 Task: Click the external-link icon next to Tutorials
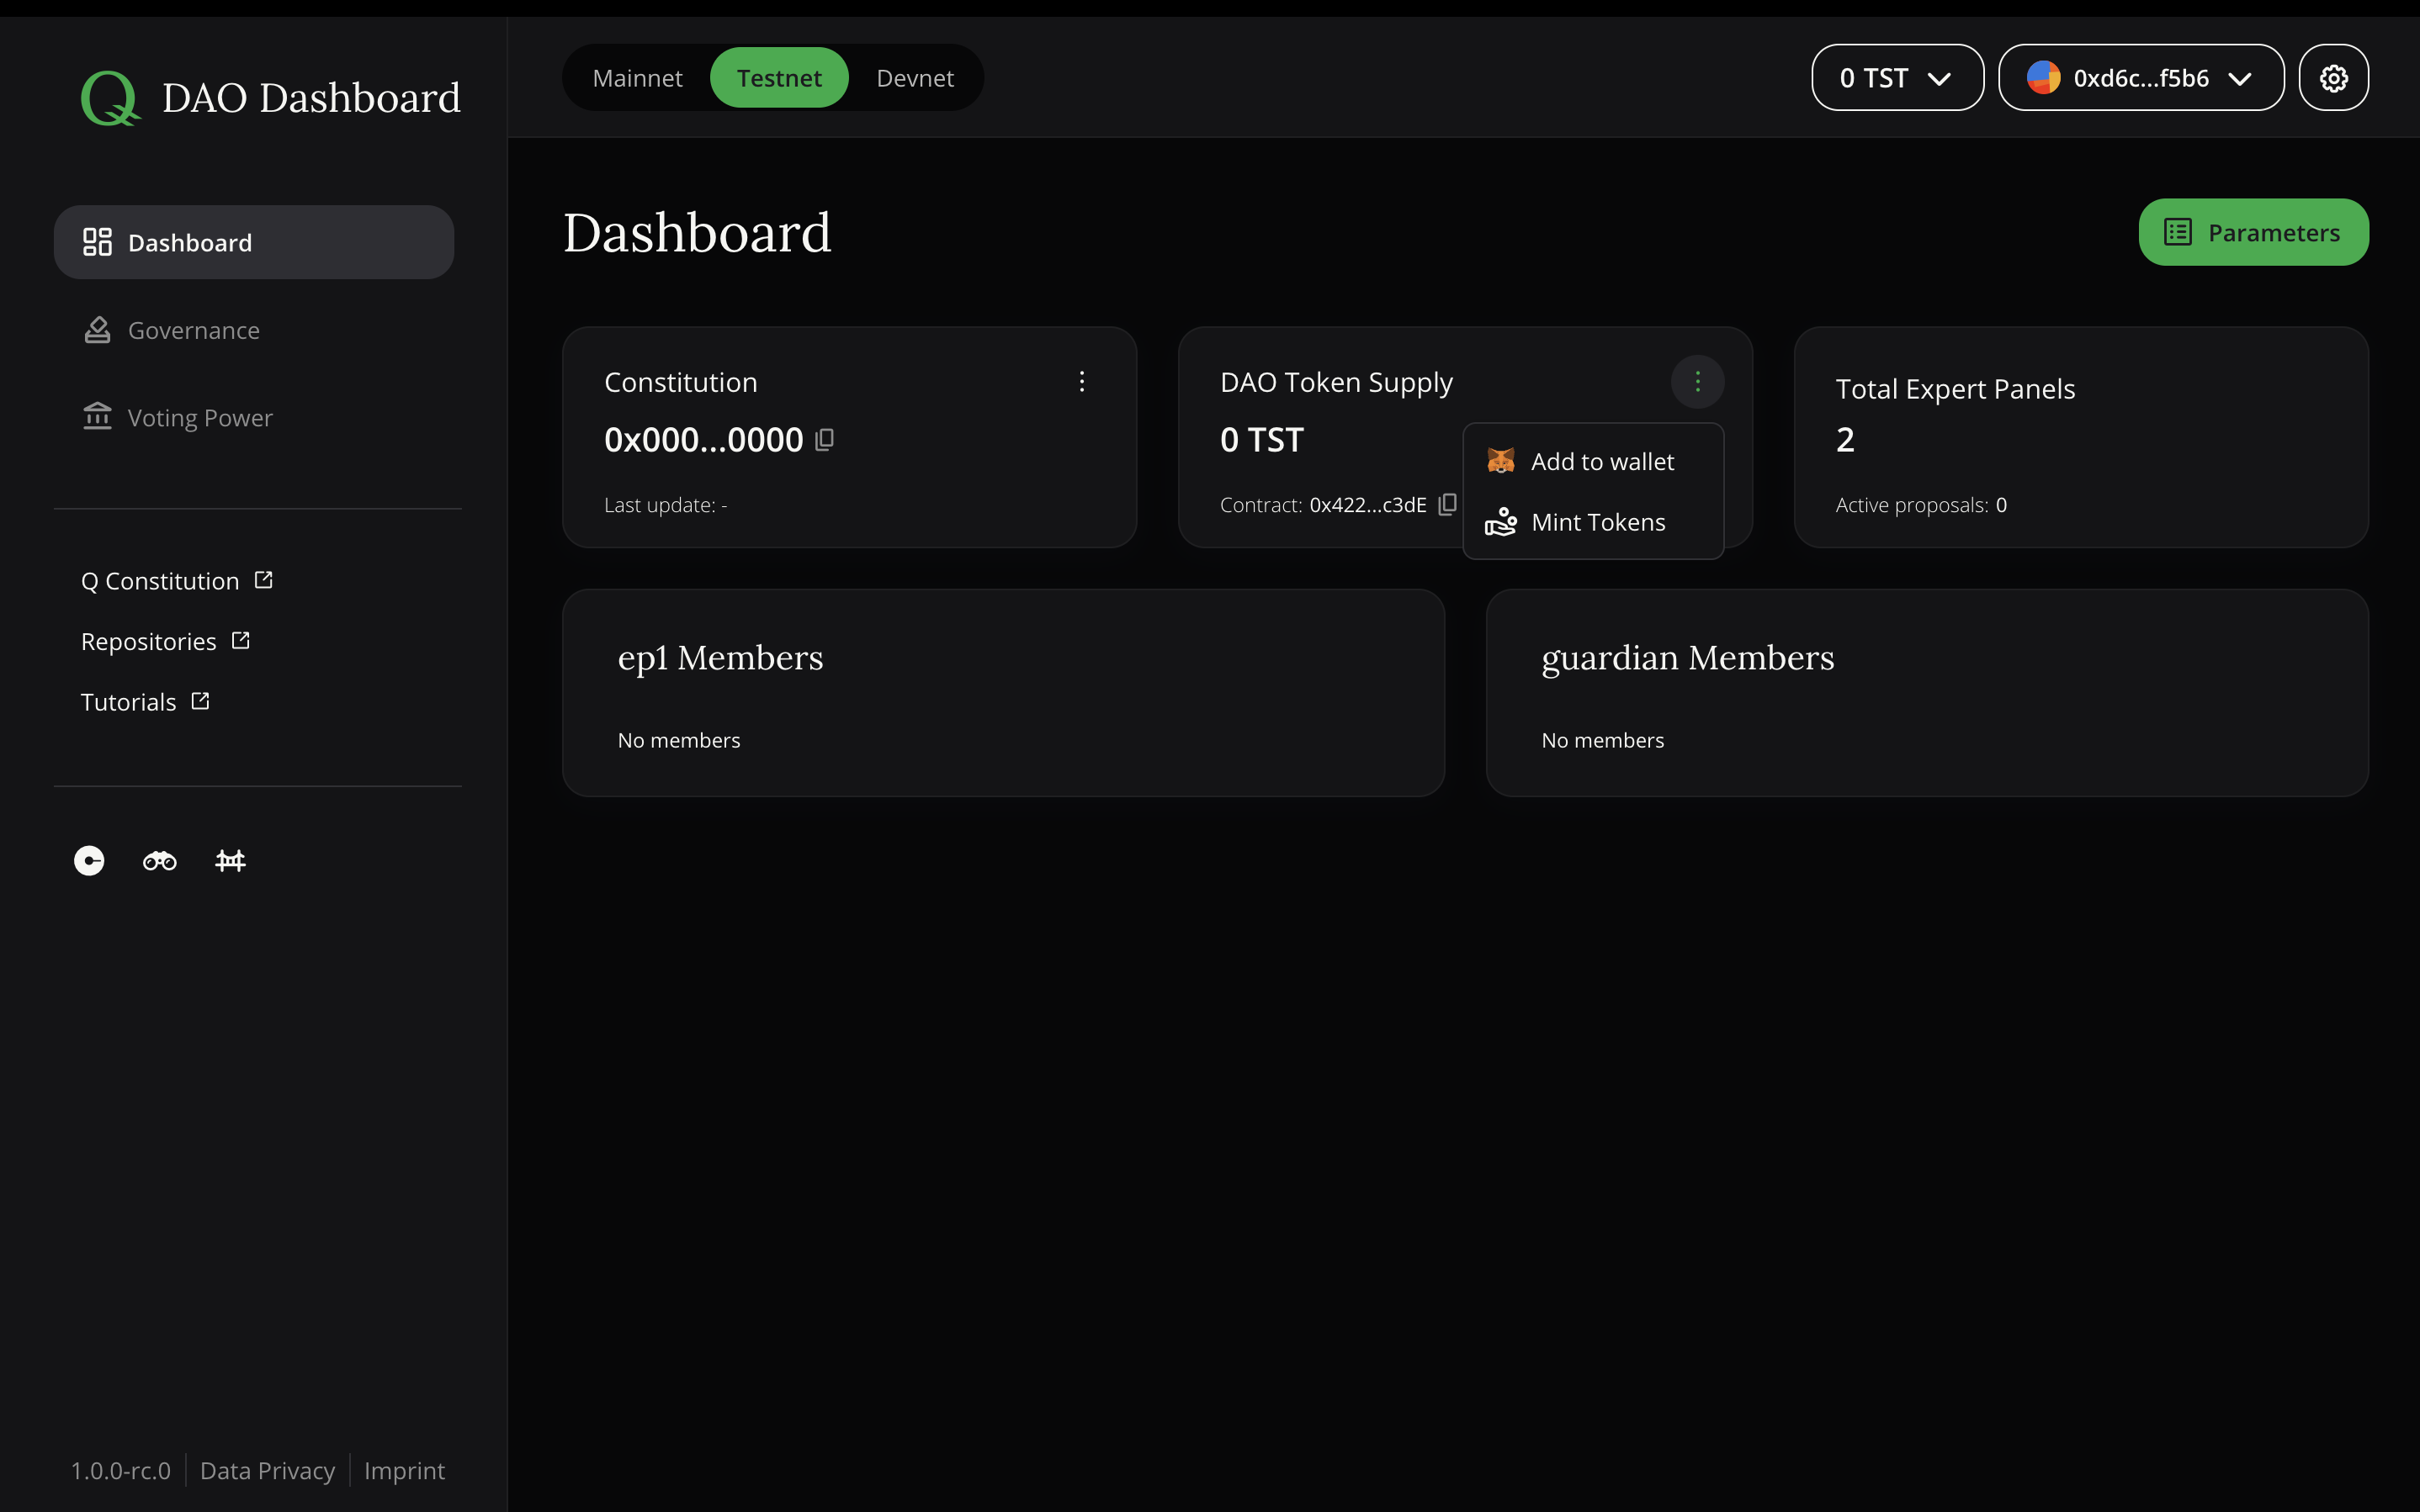click(200, 700)
